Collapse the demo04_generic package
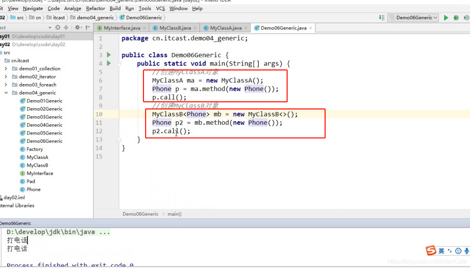Image resolution: width=470 pixels, height=268 pixels. pyautogui.click(x=6, y=93)
